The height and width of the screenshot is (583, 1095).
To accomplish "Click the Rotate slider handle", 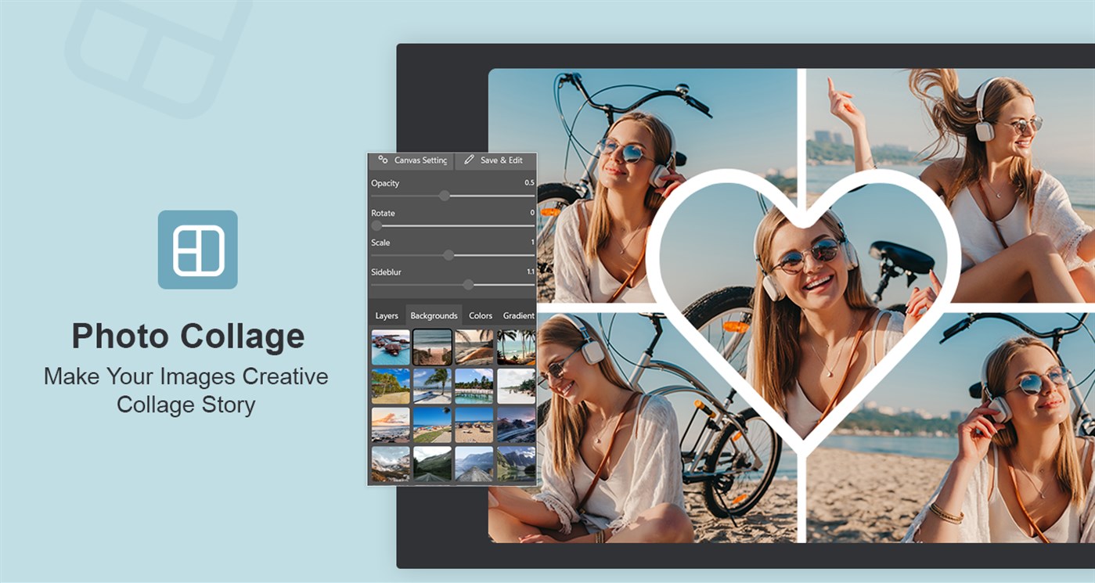I will point(378,224).
